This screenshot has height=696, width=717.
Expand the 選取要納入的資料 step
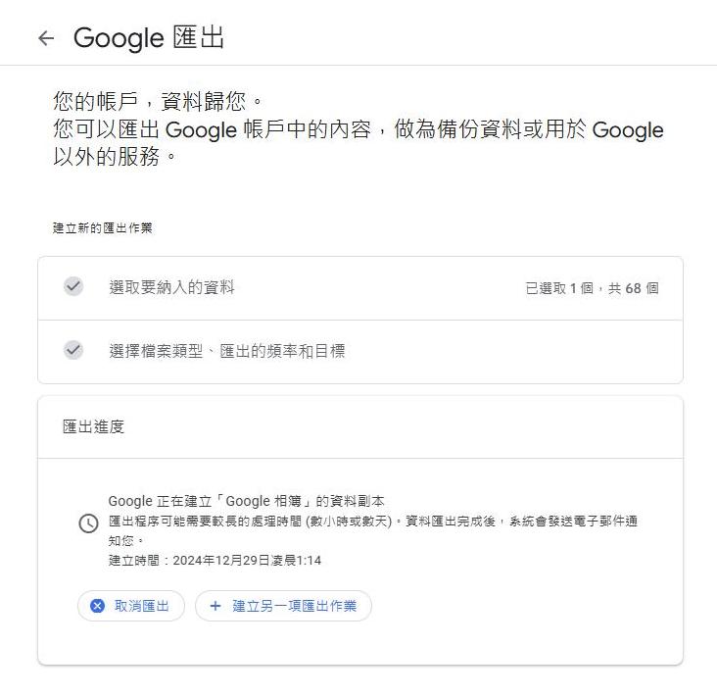[x=360, y=288]
